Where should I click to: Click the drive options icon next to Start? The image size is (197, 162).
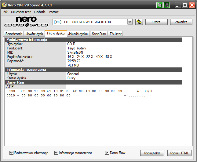(x=139, y=22)
